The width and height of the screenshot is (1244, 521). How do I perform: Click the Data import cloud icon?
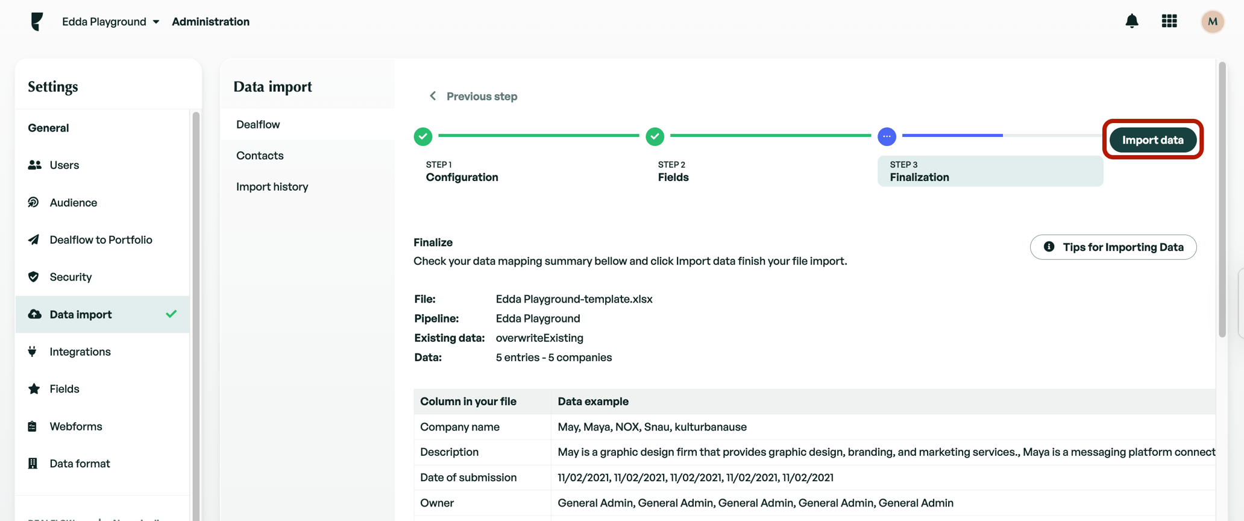34,314
